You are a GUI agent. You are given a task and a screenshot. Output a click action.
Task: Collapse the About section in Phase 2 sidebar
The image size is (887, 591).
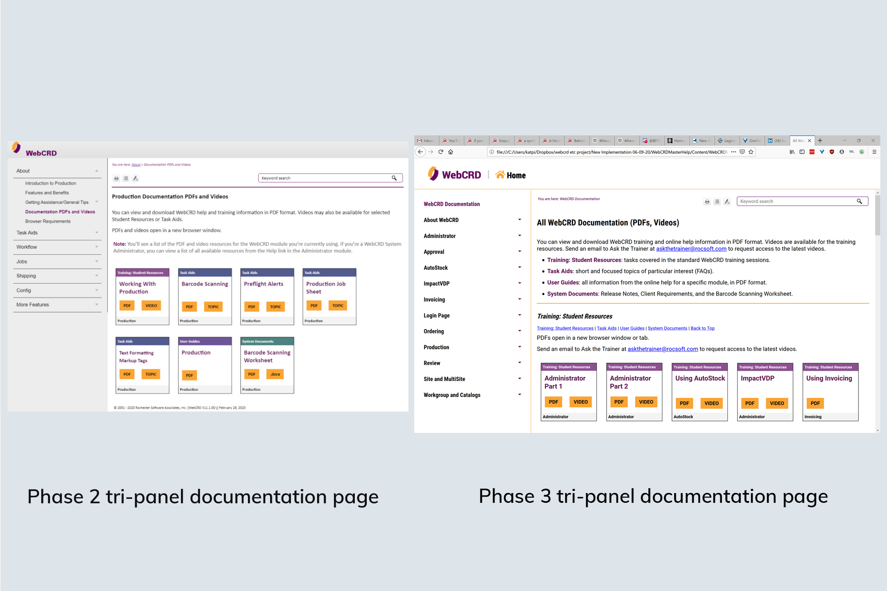pos(96,171)
